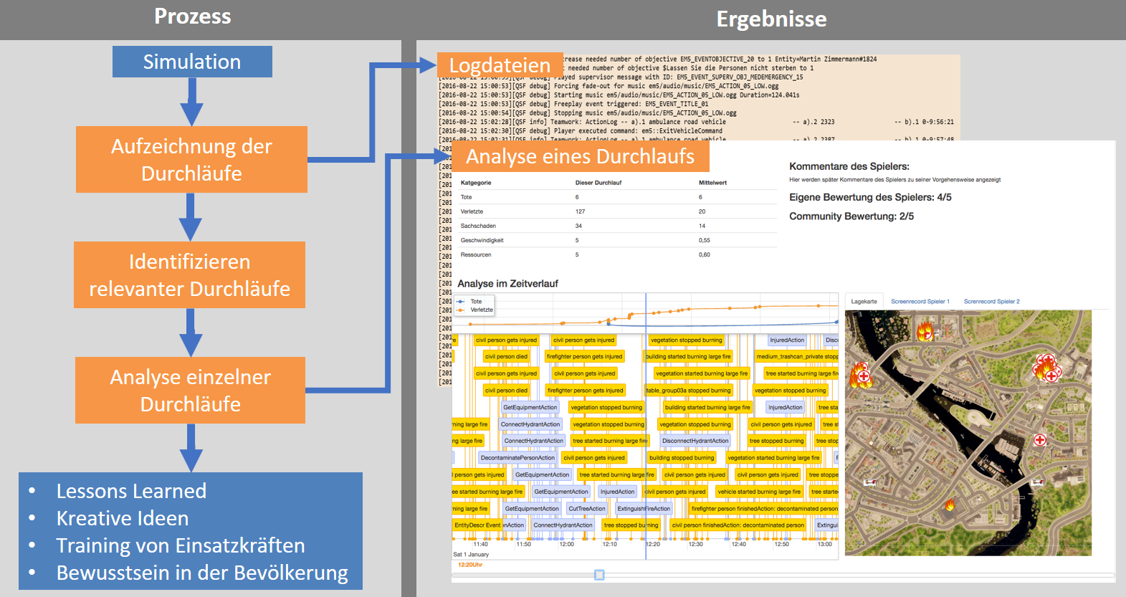Click Eigene Bewertung des Spielers: 4/5
The width and height of the screenshot is (1126, 597).
870,197
